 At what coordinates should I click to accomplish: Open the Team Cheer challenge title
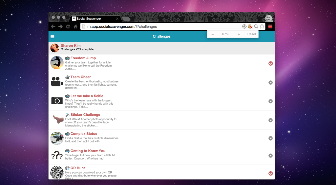pos(81,77)
